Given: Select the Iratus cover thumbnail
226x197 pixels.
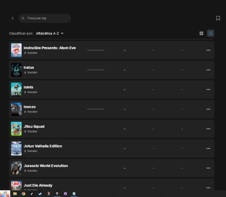Looking at the screenshot, I should tap(16, 70).
